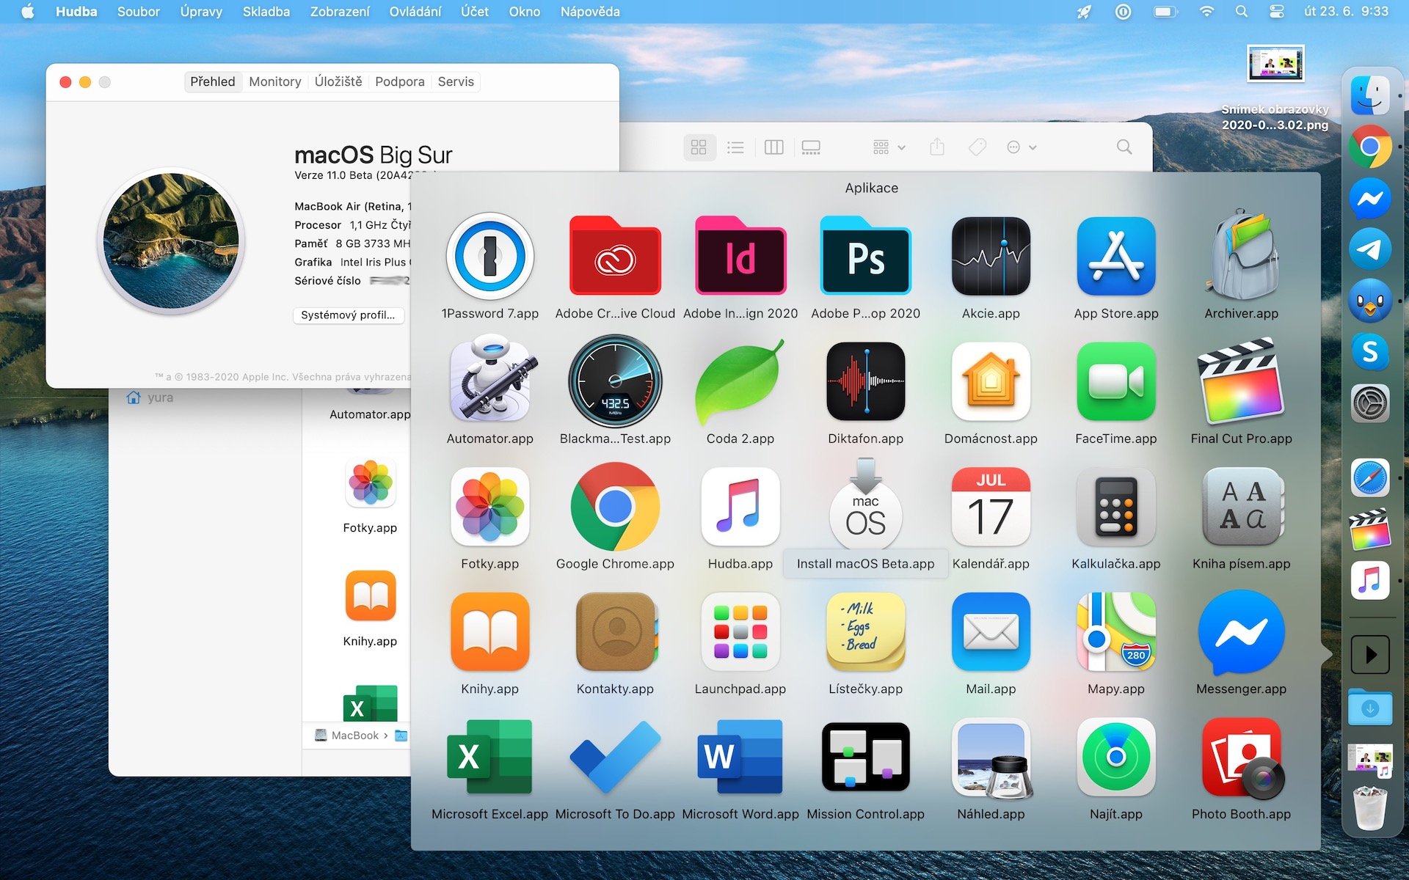Click the Finder search magnifier
The image size is (1409, 880).
click(x=1124, y=147)
